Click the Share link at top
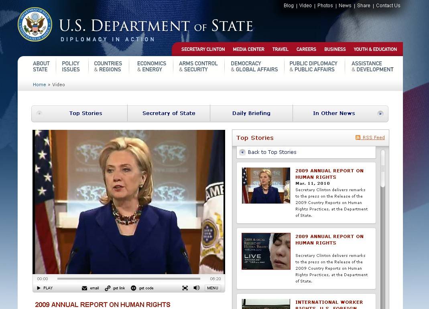Viewport: 429px width, 309px height. tap(364, 6)
